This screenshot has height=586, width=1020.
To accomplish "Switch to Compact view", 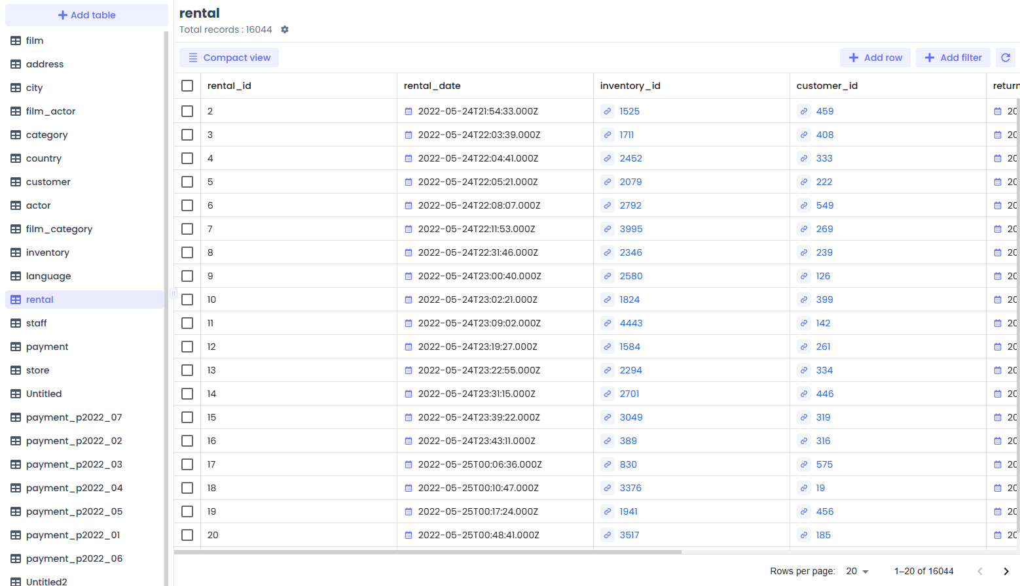I will coord(229,58).
